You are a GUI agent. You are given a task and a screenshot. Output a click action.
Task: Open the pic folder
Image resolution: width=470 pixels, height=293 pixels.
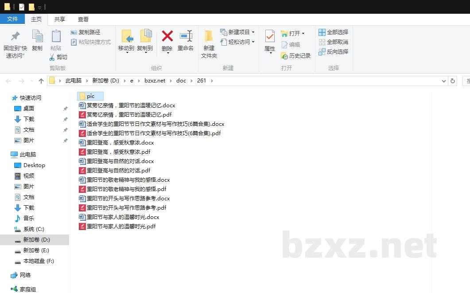coord(90,96)
